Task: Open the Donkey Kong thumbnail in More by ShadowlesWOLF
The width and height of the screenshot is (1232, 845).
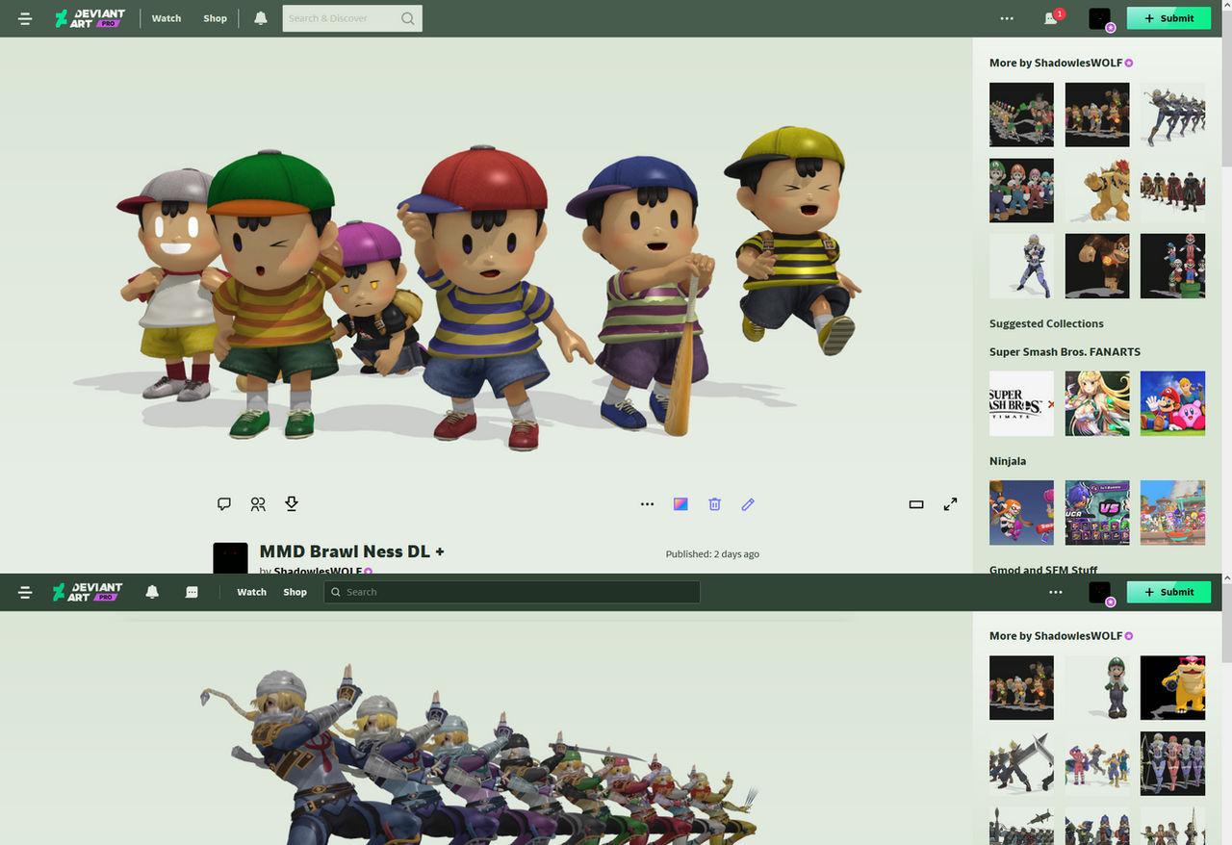Action: (x=1097, y=266)
